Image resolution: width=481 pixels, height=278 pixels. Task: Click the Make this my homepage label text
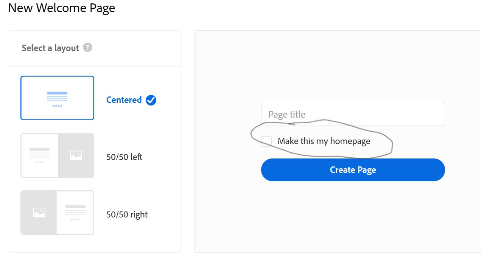point(324,141)
